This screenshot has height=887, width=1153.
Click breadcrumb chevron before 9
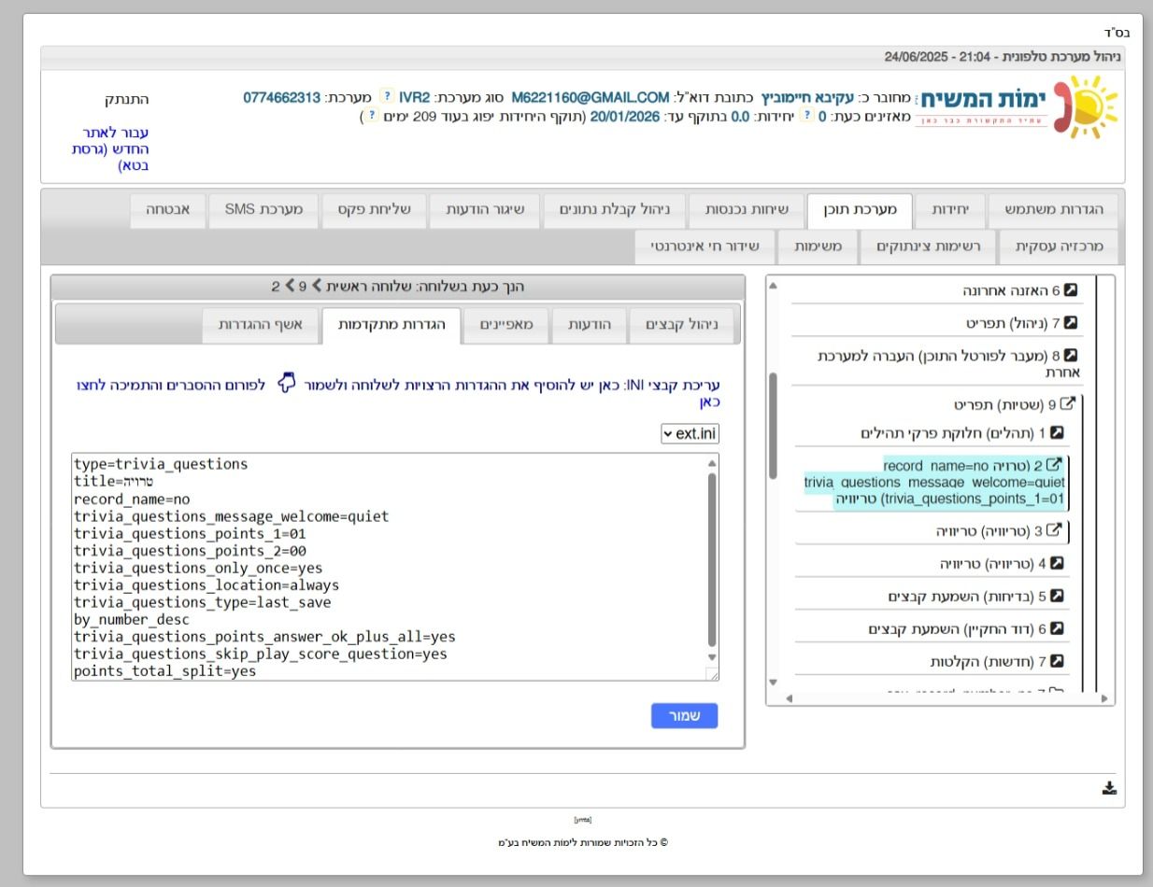click(x=316, y=286)
